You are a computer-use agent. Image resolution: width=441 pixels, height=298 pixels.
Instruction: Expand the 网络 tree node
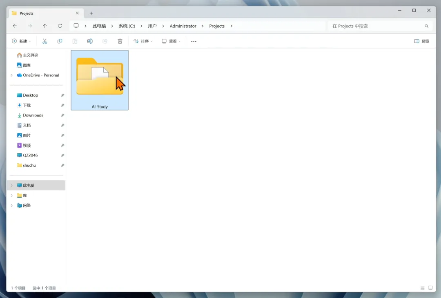[x=12, y=205]
